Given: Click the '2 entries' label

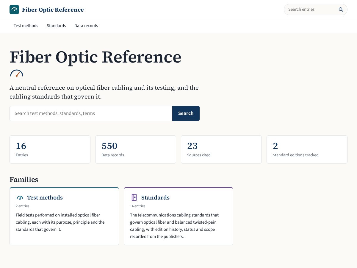Looking at the screenshot, I should 23,206.
